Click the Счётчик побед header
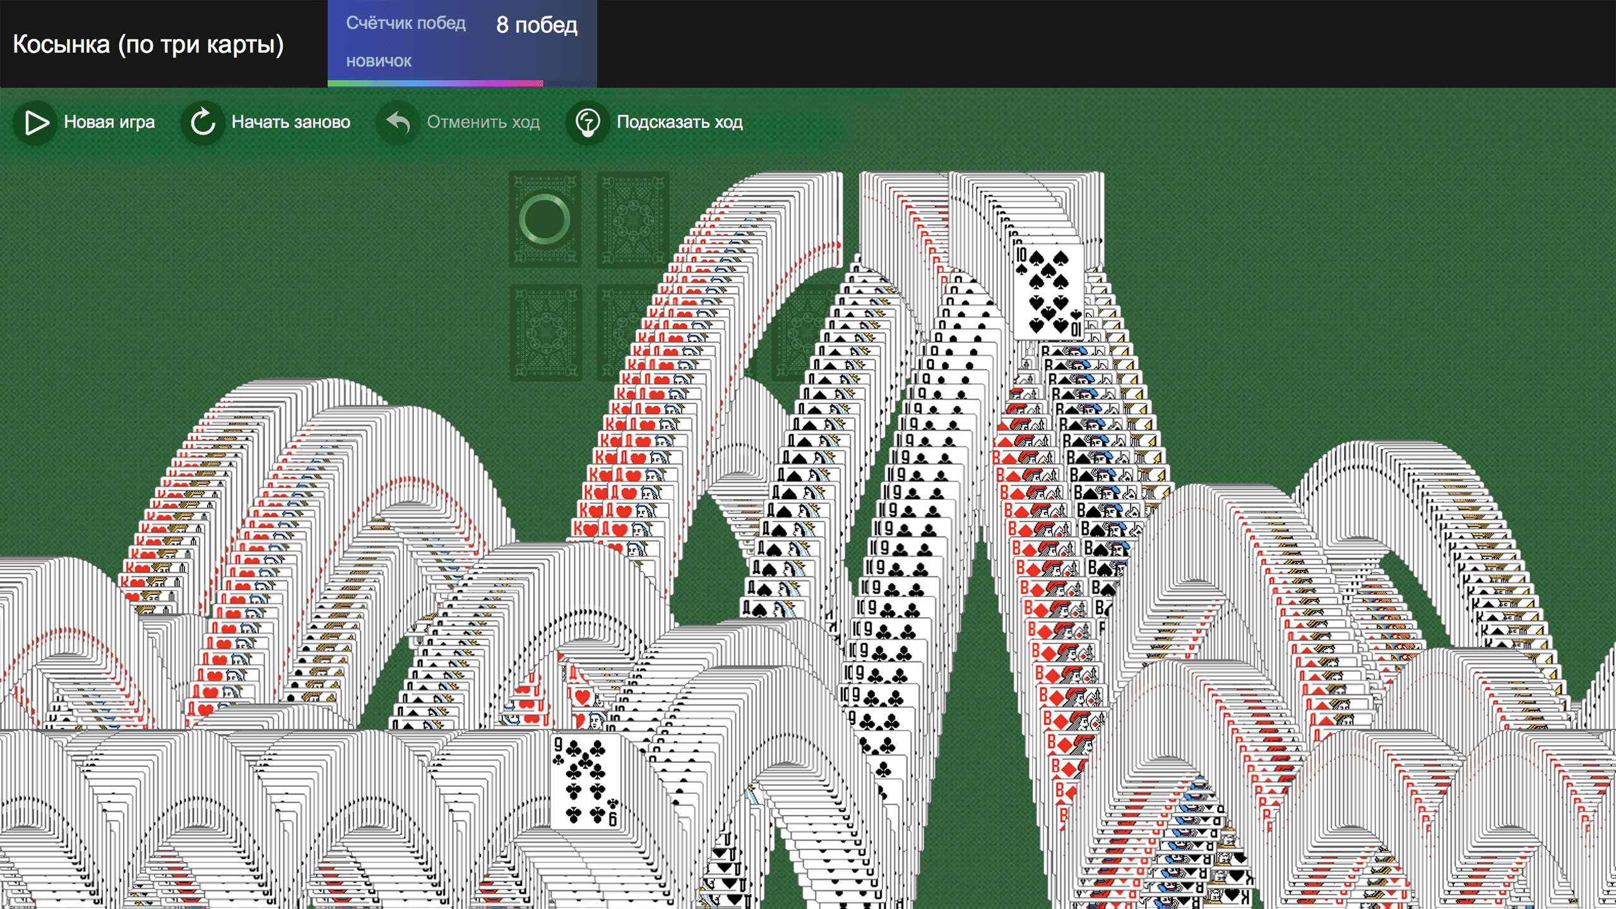 (x=406, y=23)
